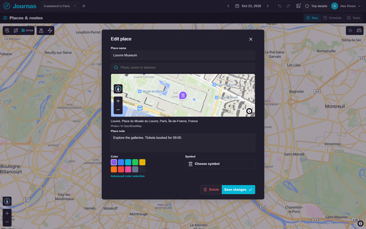Select the pink color swatch
Screen dimensions: 366x229
[x=128, y=169]
